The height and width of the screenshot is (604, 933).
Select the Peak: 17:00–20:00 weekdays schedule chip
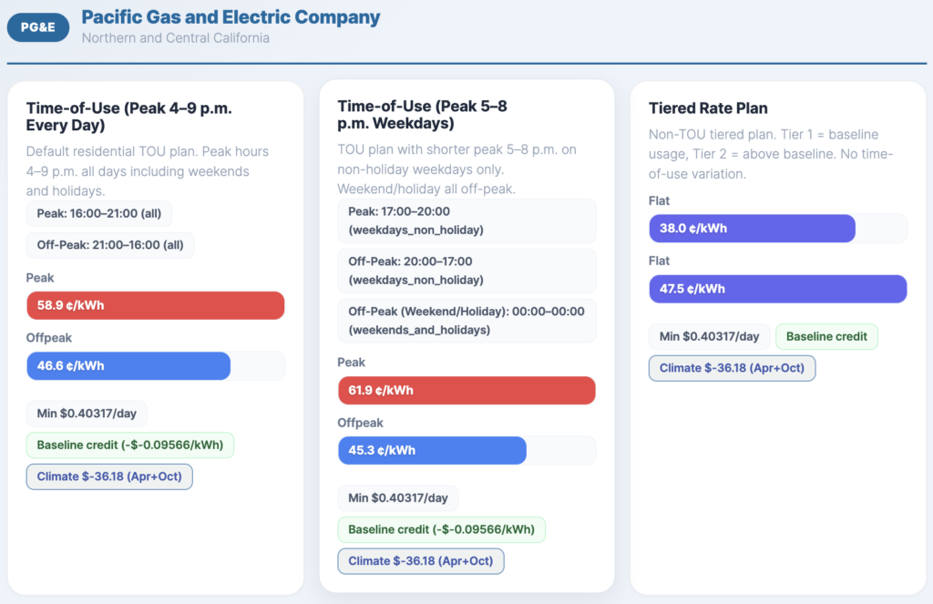point(466,220)
